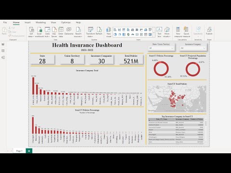The height and width of the screenshot is (173, 231).
Task: Click State/UT Policies Percentage donut chart
Action: 161,69
